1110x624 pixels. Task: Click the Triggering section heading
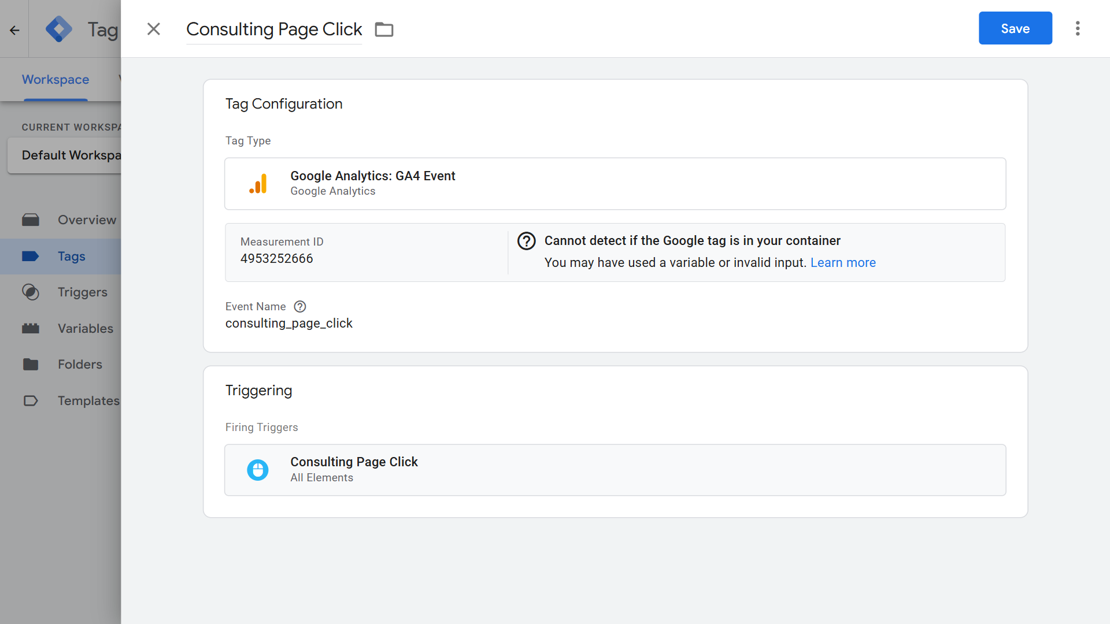pyautogui.click(x=258, y=391)
